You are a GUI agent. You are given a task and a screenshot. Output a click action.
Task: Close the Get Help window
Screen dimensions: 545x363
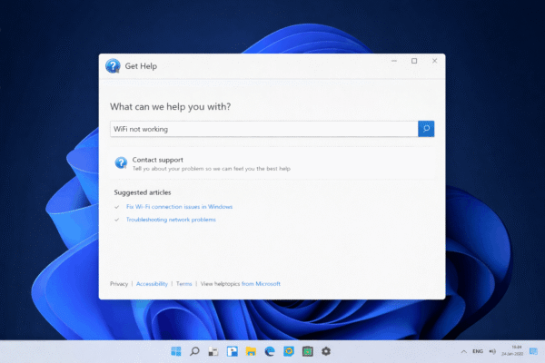(434, 61)
